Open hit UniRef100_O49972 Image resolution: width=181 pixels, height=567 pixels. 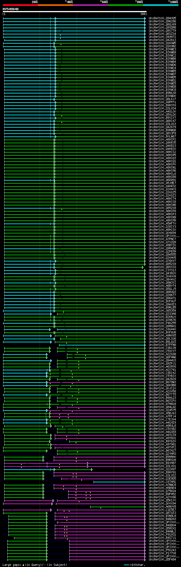(162, 37)
